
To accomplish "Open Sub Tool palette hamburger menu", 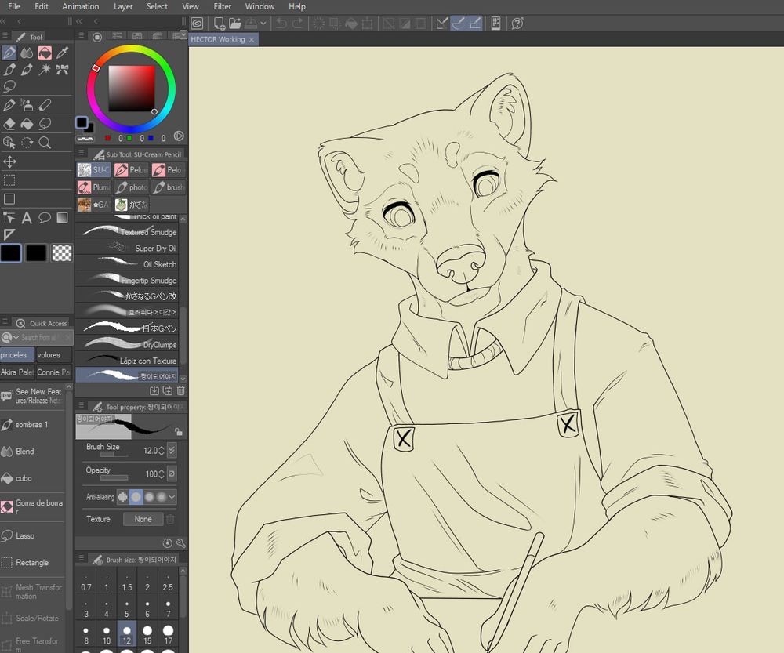I will 81,153.
